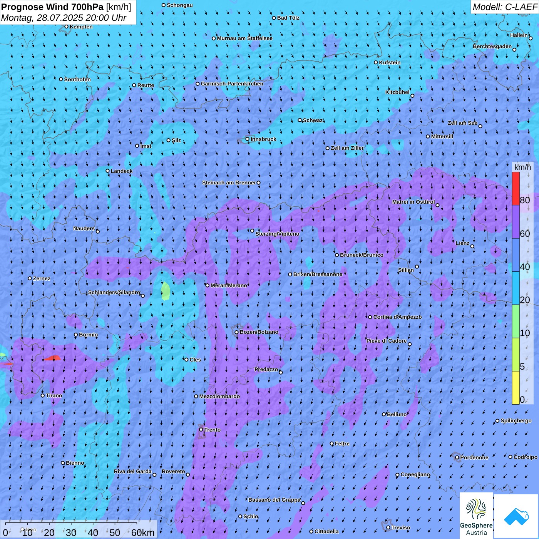539x539 pixels.
Task: Click the Bad Tölz label
Action: 288,18
